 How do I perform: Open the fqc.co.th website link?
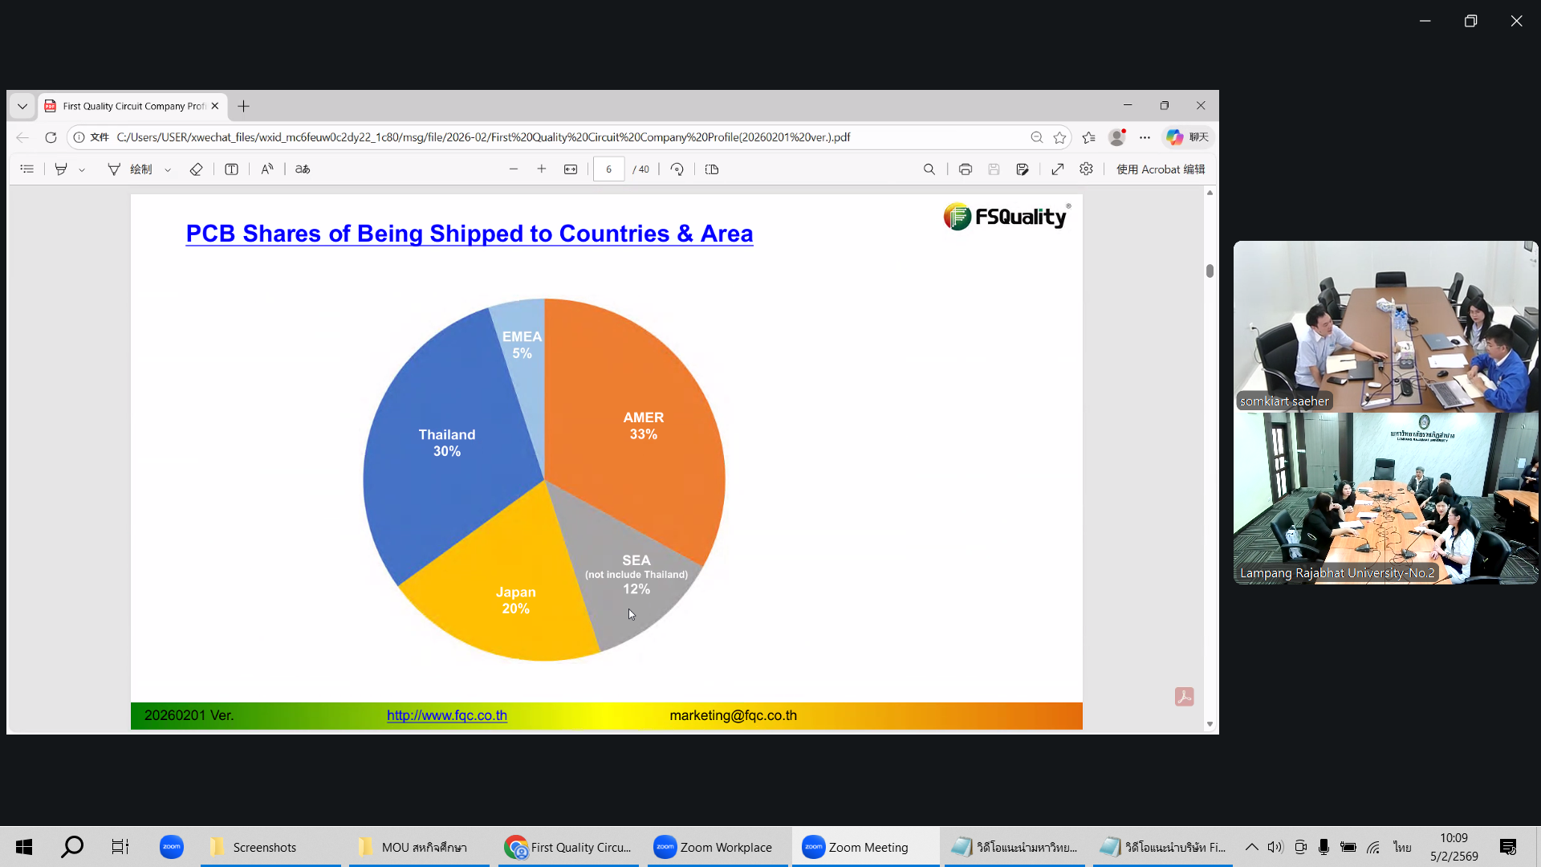[x=446, y=715]
